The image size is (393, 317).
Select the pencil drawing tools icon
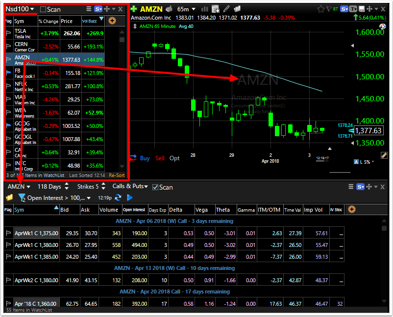[x=226, y=9]
